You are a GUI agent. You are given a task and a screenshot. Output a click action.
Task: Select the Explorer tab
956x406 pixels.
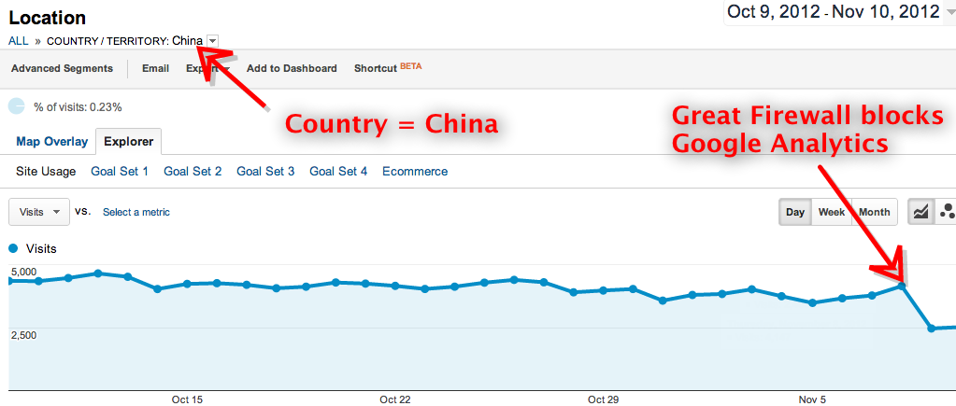pos(129,142)
